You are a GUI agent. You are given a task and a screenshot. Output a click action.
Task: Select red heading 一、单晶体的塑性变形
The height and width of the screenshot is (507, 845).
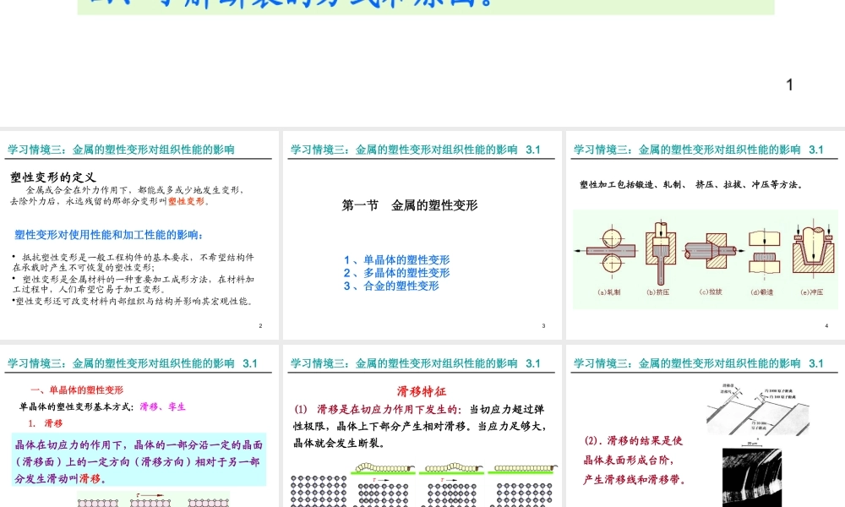[x=77, y=390]
